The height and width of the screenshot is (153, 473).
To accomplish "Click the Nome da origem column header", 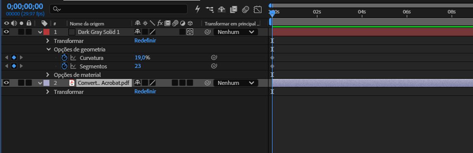I will pos(87,24).
